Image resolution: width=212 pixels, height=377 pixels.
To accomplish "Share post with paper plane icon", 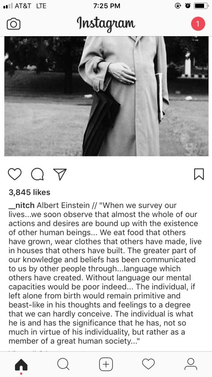I will (x=59, y=174).
